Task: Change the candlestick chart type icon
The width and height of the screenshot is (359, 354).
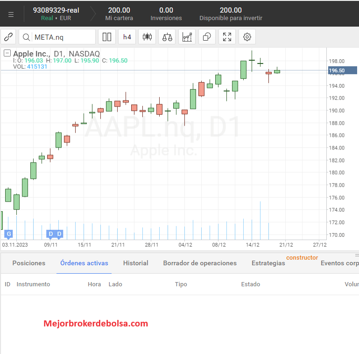Action: pos(147,36)
